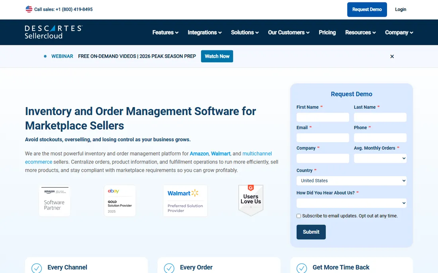
Task: Open the Descartes Sellercloud logo homepage
Action: tap(53, 32)
